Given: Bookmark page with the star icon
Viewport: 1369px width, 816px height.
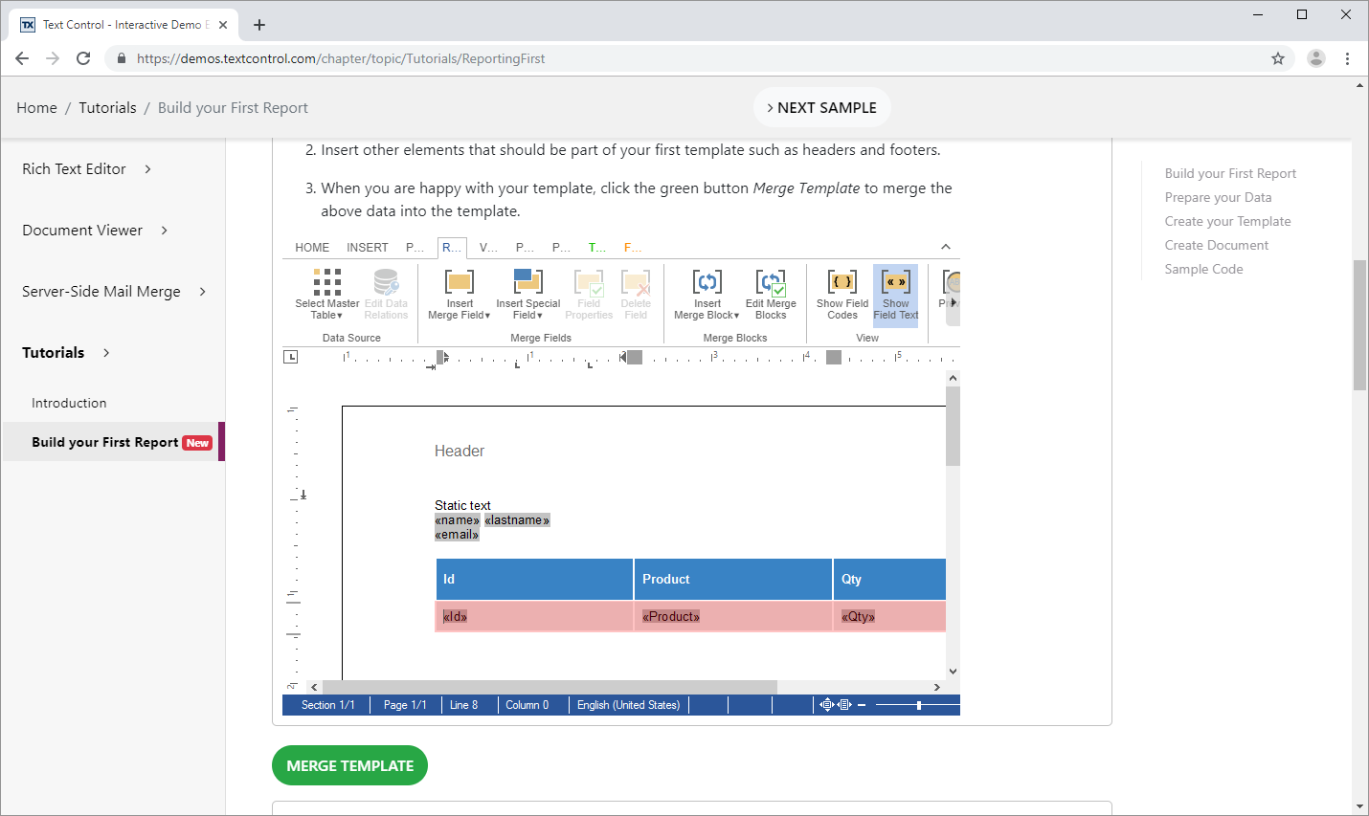Looking at the screenshot, I should (1278, 58).
